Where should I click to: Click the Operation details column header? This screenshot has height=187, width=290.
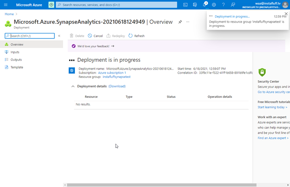pos(220,97)
